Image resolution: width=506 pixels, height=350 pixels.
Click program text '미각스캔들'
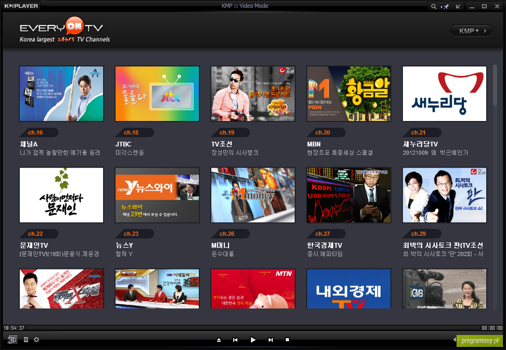point(130,153)
